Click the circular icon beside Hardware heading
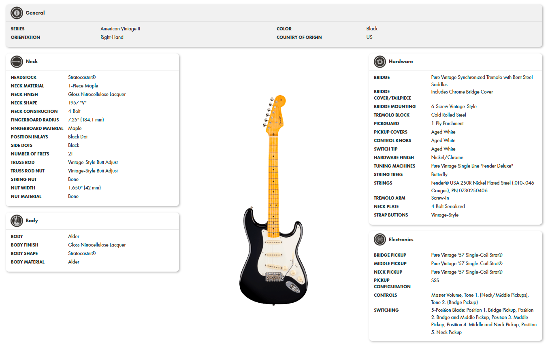 pyautogui.click(x=380, y=61)
